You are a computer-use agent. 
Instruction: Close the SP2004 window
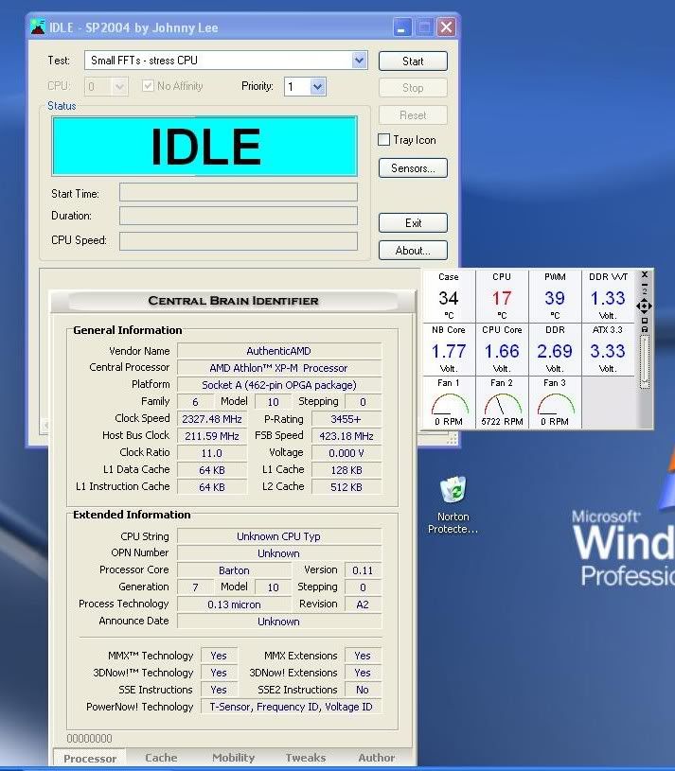pos(446,27)
